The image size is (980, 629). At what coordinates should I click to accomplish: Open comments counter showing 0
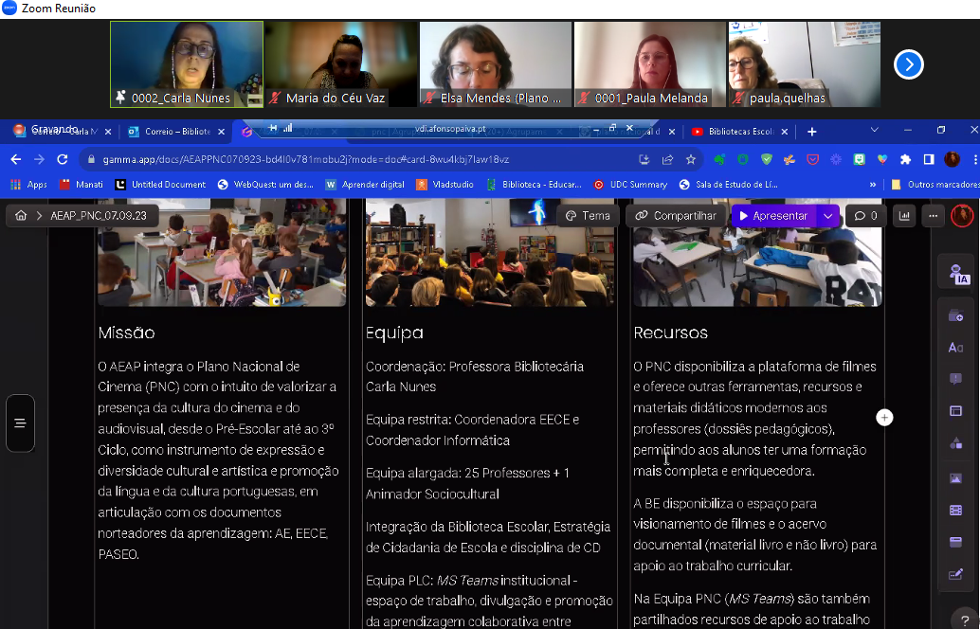coord(865,215)
